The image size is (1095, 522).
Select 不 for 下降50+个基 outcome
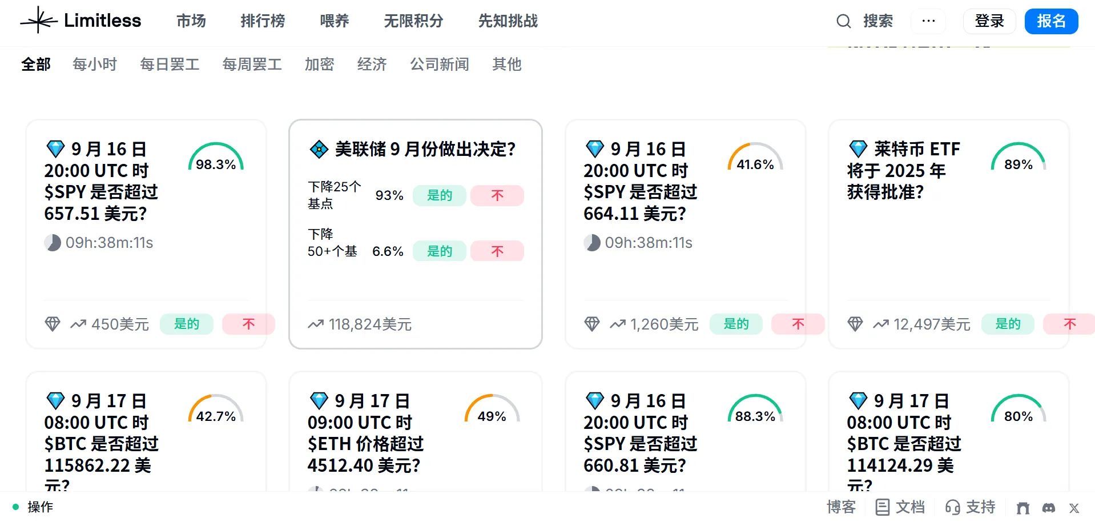[497, 251]
